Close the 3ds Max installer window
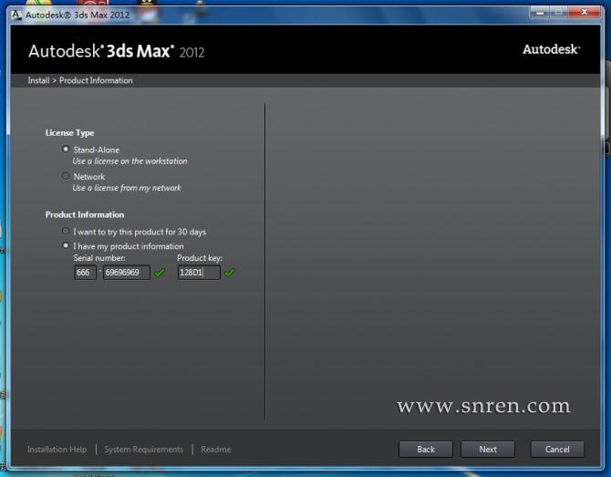This screenshot has height=477, width=611. [585, 13]
